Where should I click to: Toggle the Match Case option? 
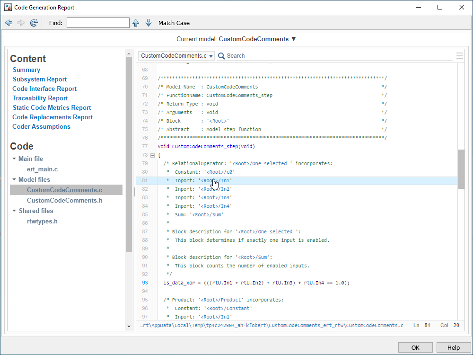point(174,23)
